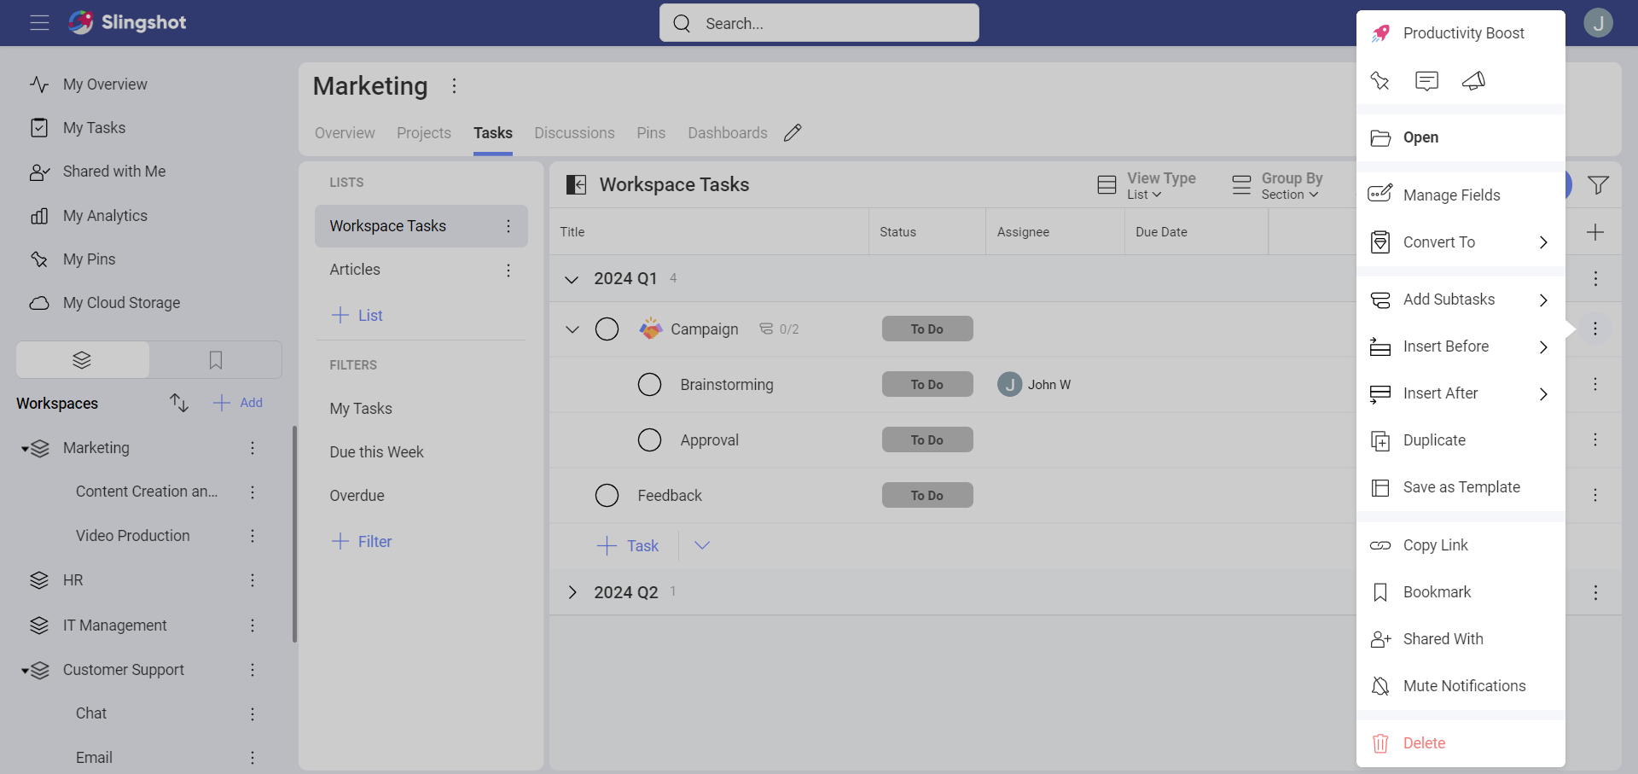The width and height of the screenshot is (1638, 774).
Task: Choose Duplicate in the context menu
Action: pos(1461,440)
